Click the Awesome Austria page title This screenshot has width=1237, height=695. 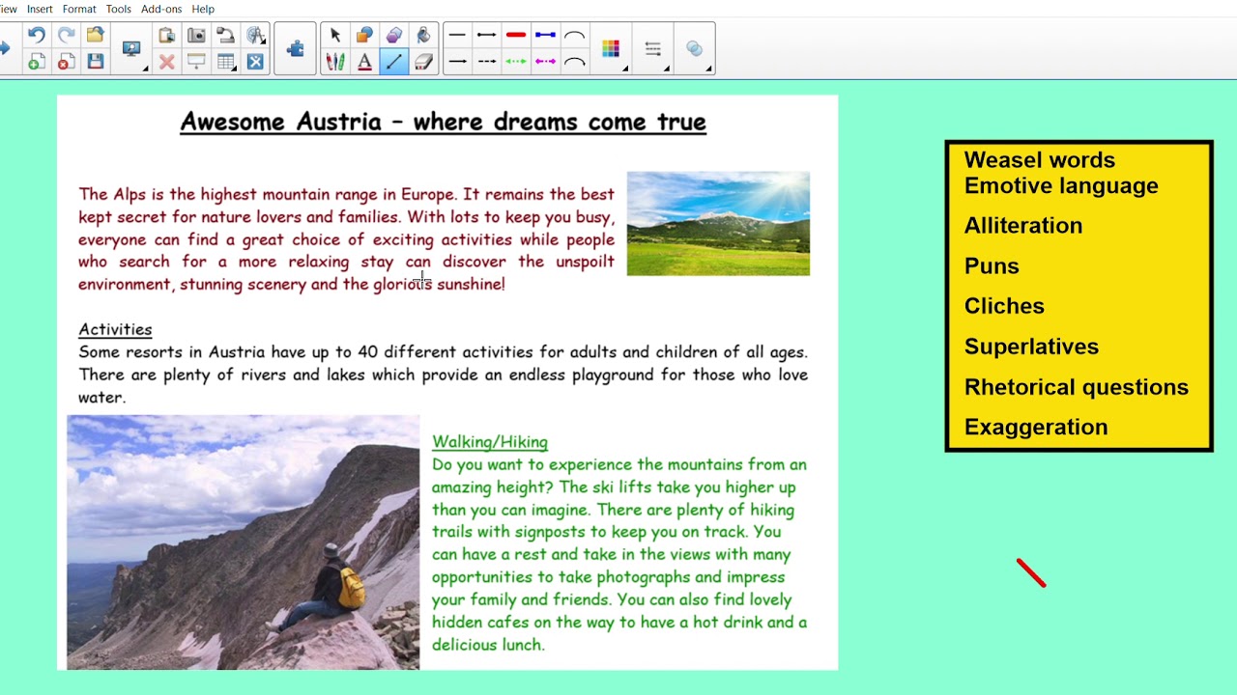coord(443,122)
